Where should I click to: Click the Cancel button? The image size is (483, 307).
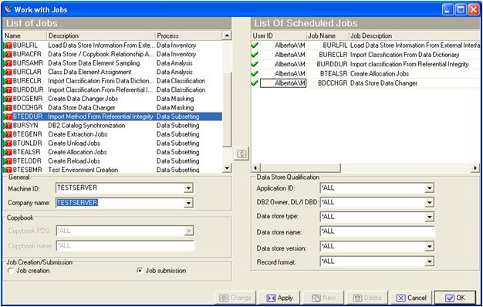(x=411, y=298)
